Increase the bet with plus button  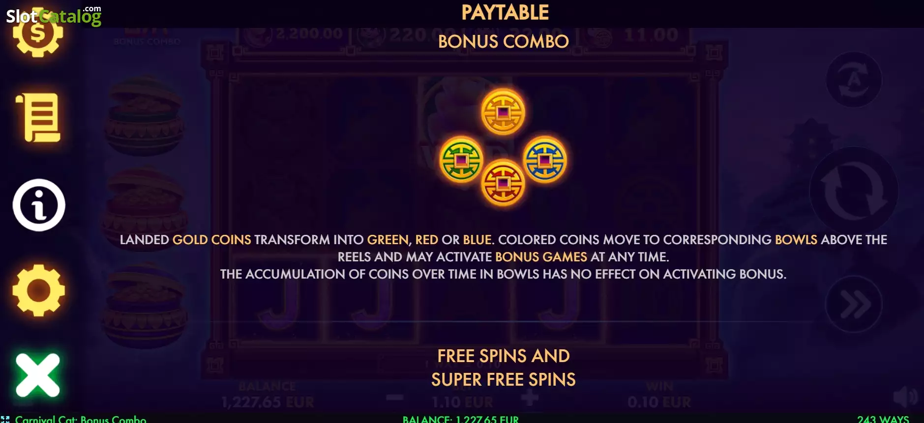(x=530, y=397)
